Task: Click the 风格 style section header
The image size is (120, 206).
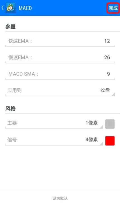Action: (x=10, y=109)
